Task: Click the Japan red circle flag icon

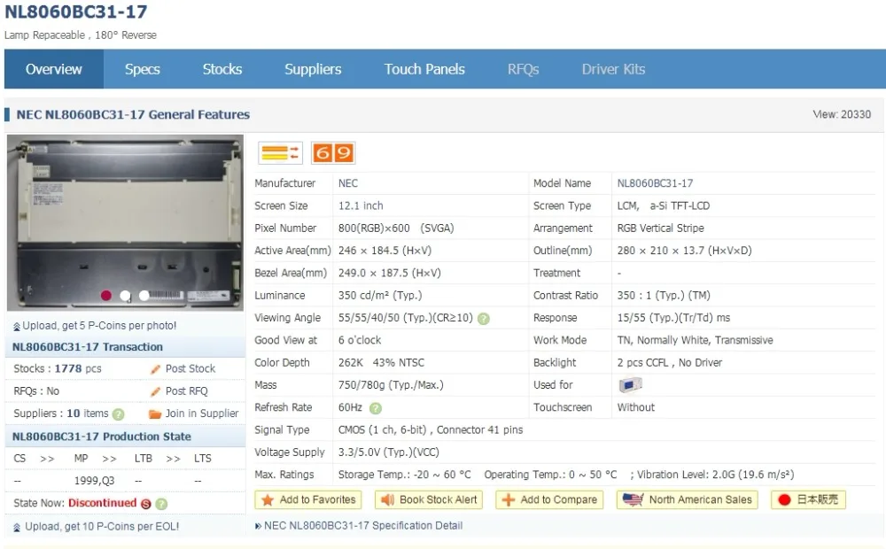Action: [784, 500]
